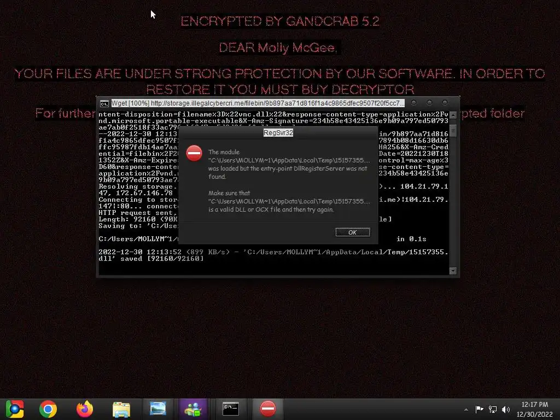Show hidden tray icons arrow
The height and width of the screenshot is (420, 560).
(466, 410)
